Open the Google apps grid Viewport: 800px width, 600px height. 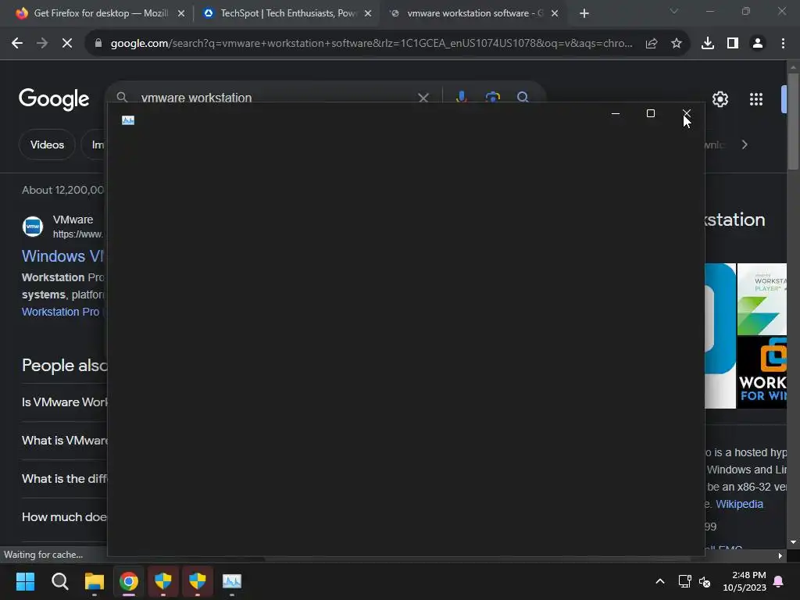click(x=756, y=99)
